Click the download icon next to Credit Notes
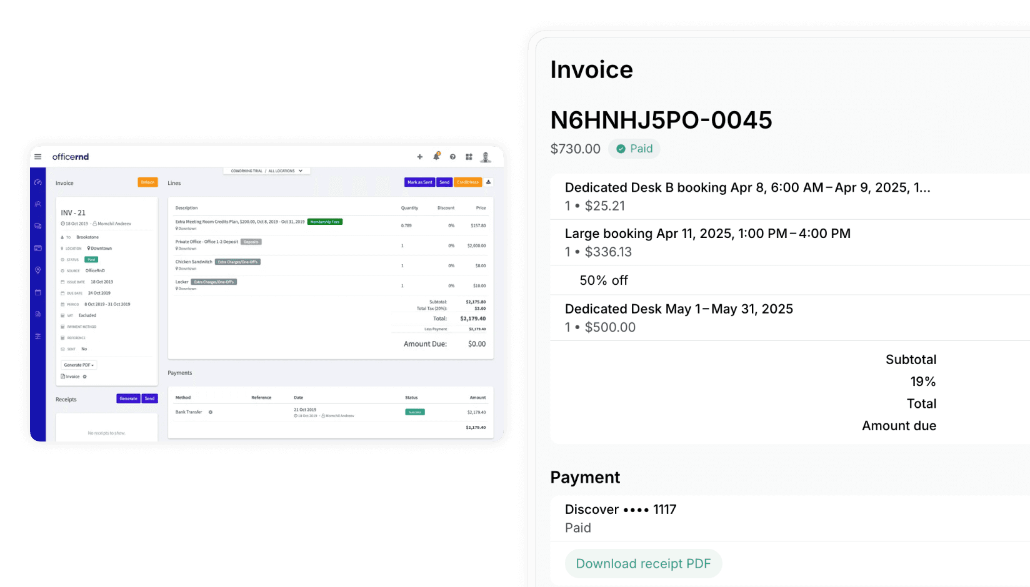 pyautogui.click(x=489, y=182)
